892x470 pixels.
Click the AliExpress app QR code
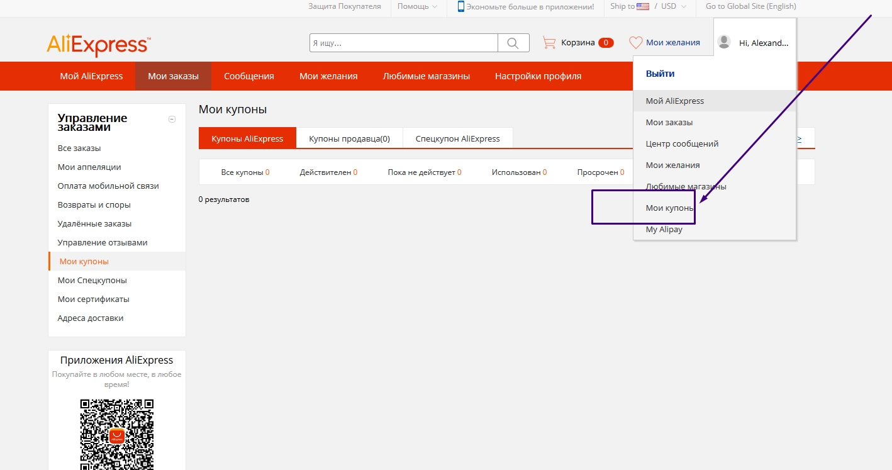click(x=117, y=434)
